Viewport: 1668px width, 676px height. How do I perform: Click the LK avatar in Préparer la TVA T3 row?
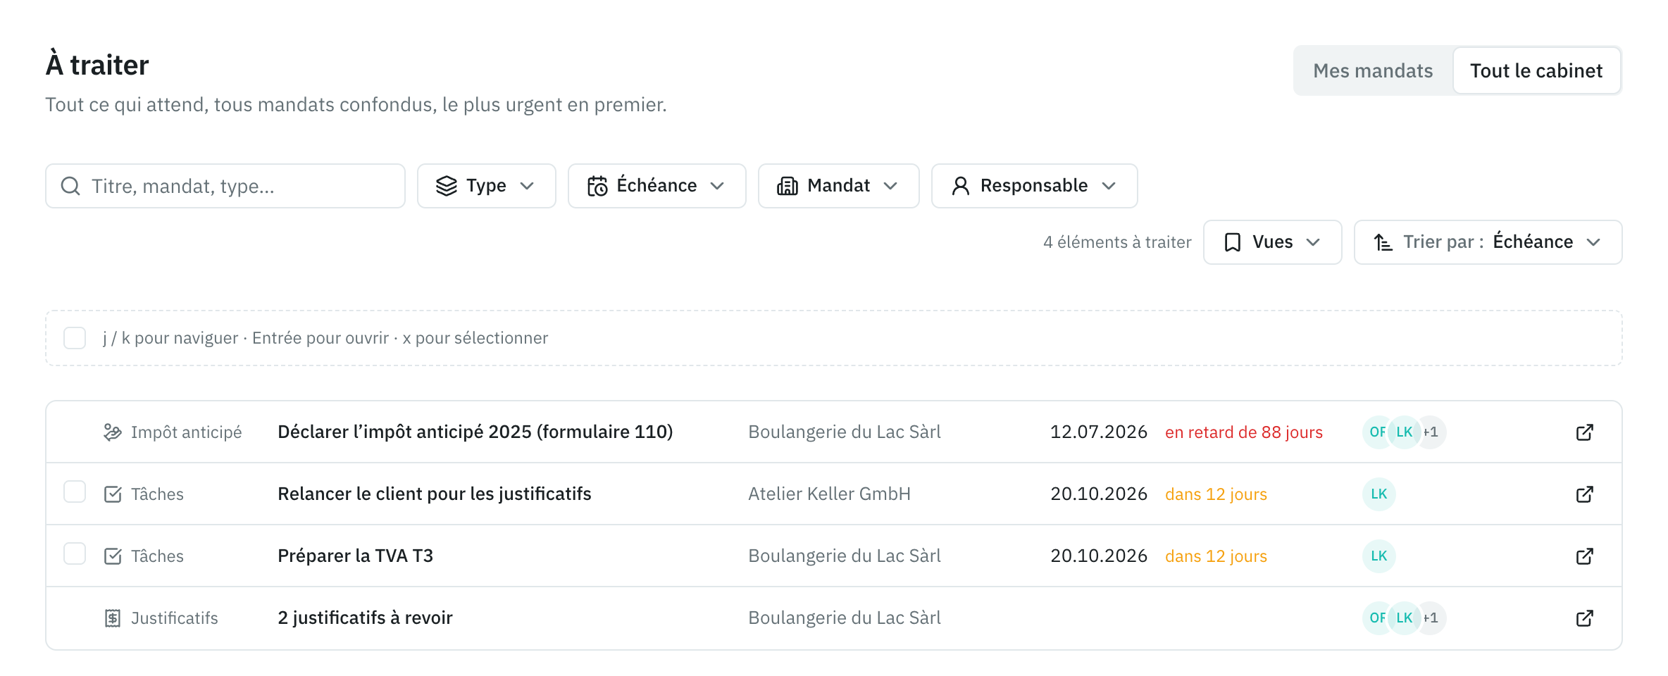(x=1378, y=556)
